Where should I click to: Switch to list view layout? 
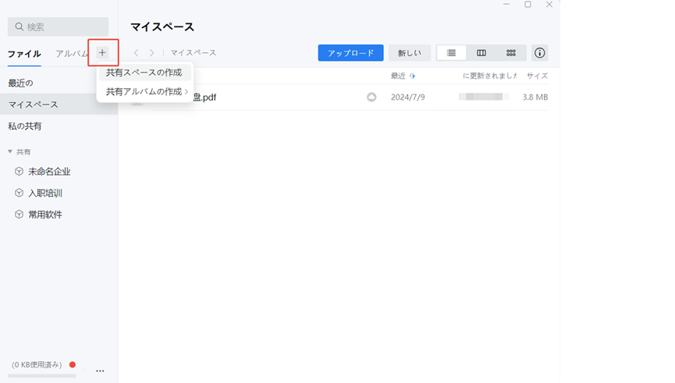pyautogui.click(x=451, y=53)
